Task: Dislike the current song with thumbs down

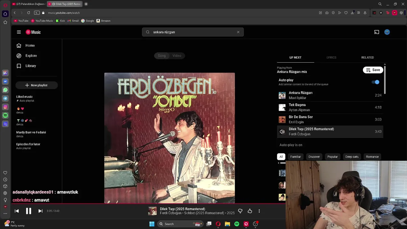Action: [x=240, y=211]
